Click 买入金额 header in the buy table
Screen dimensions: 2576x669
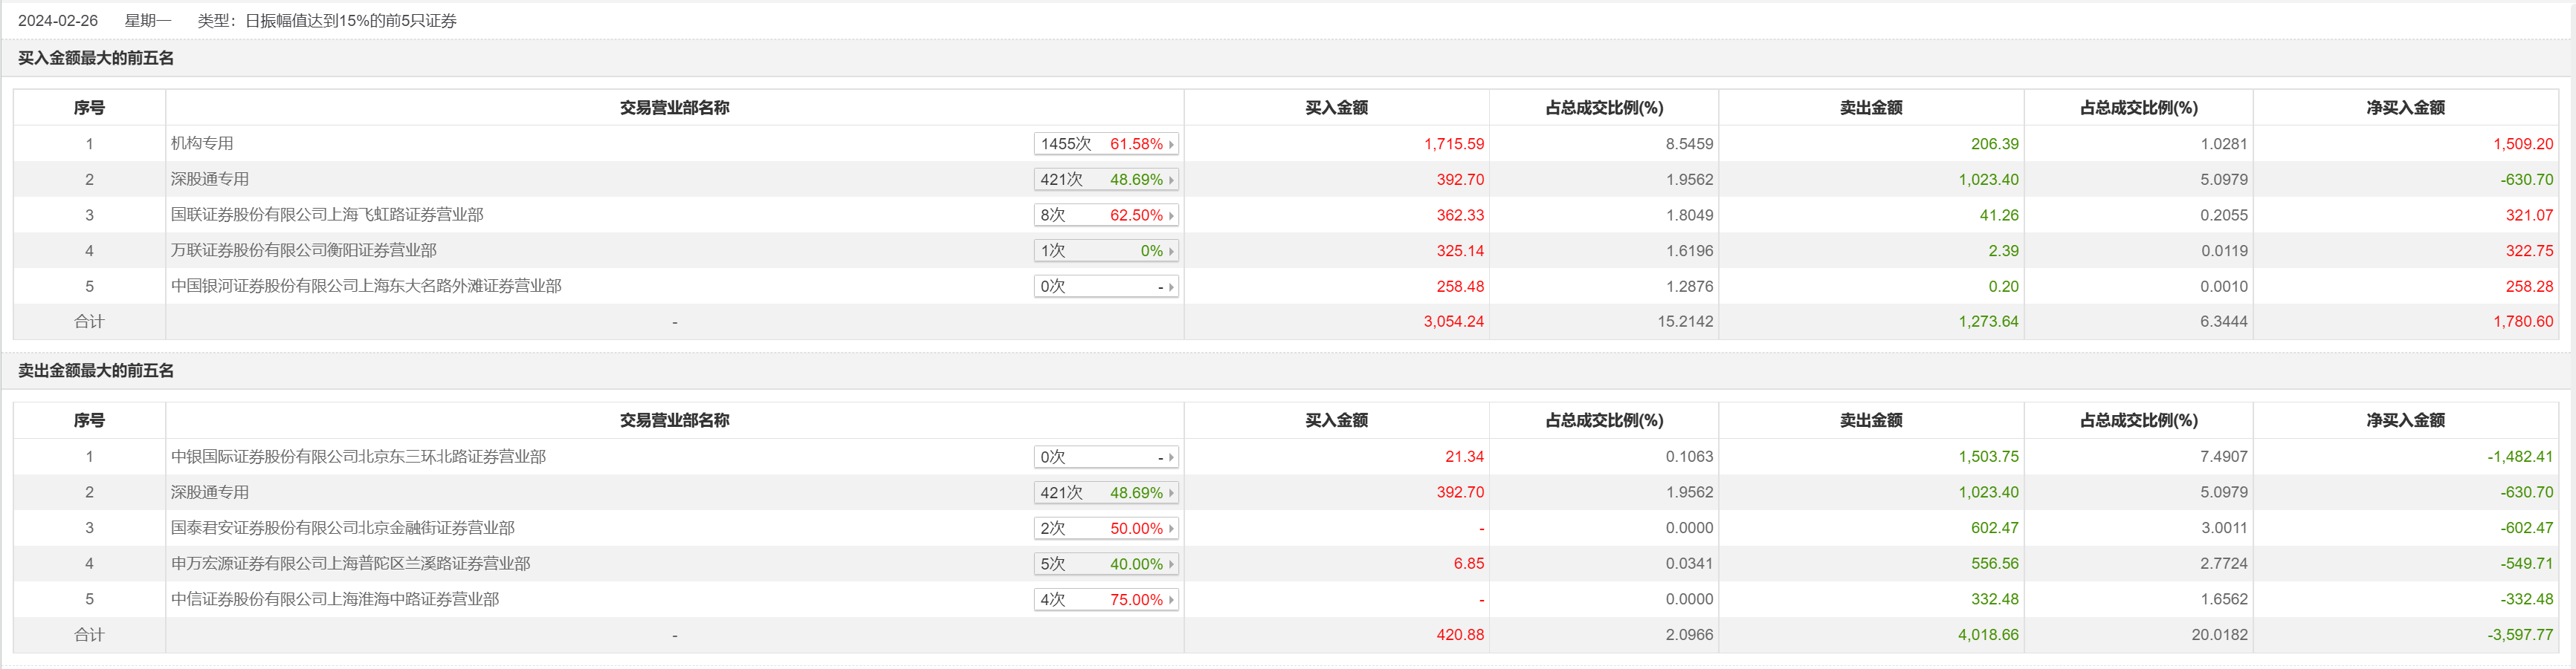pyautogui.click(x=1336, y=108)
